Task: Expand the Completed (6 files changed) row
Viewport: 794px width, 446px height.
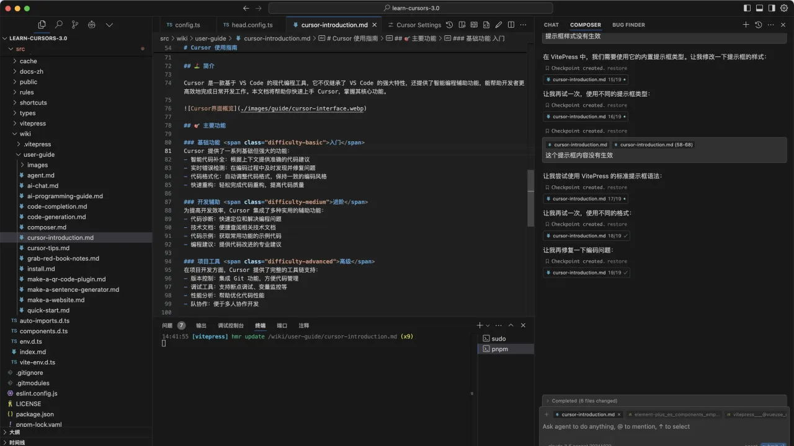Action: (x=664, y=401)
